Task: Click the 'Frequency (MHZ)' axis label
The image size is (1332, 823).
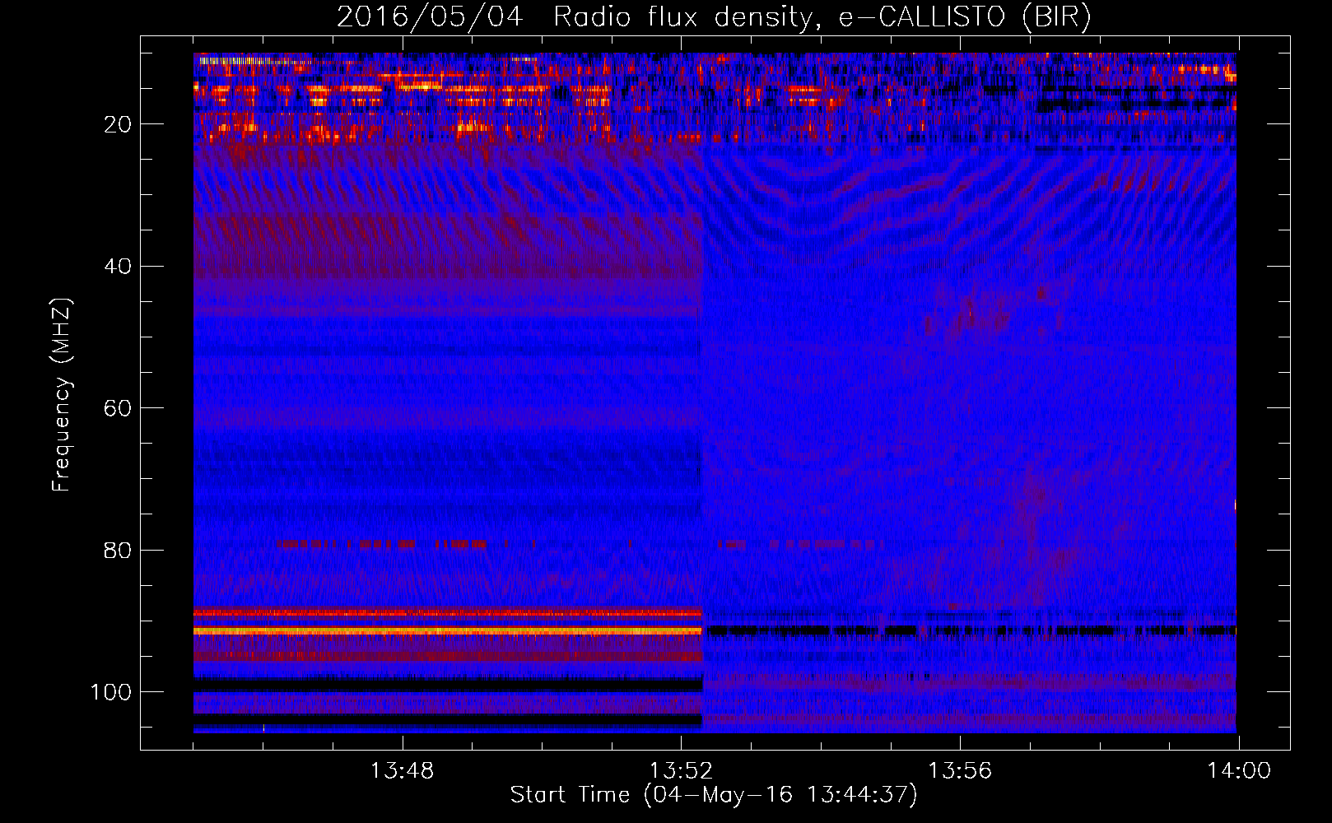Action: 62,395
